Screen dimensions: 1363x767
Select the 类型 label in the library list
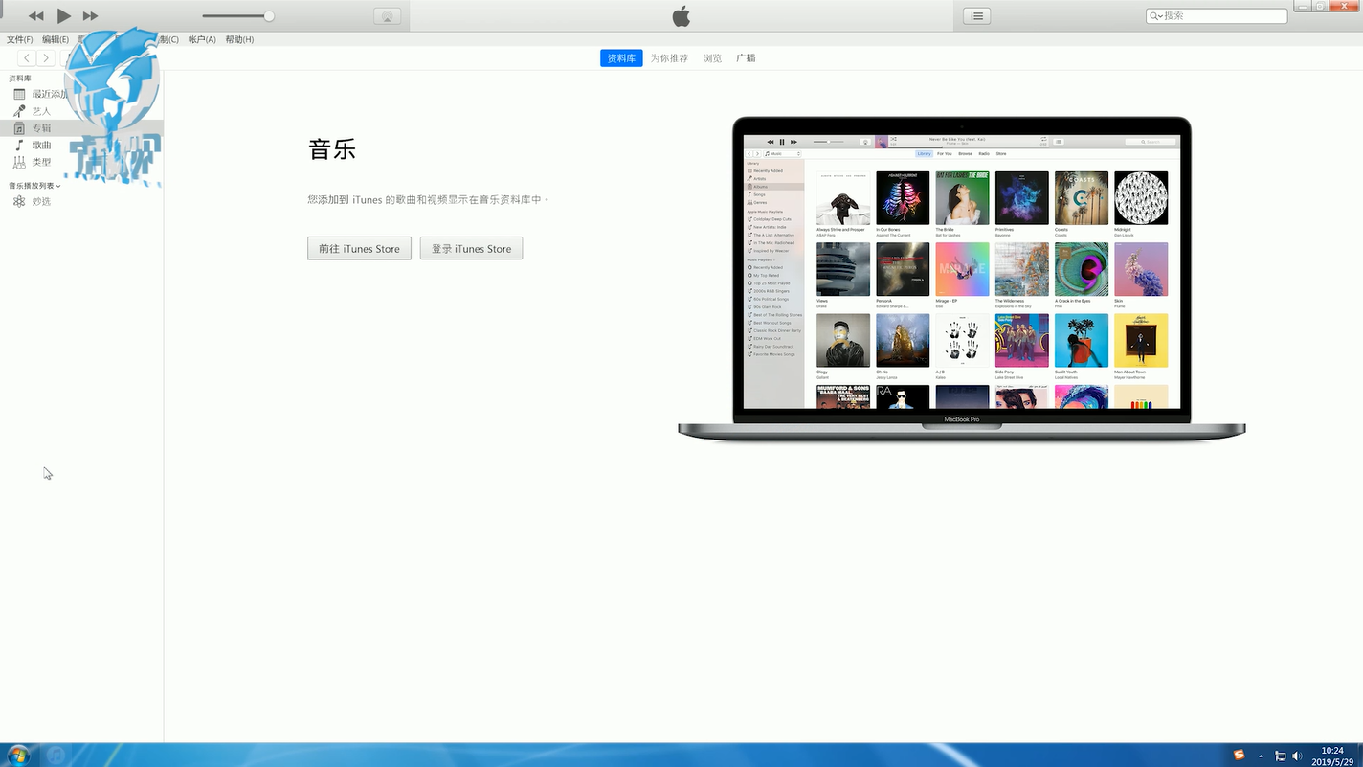(x=41, y=163)
